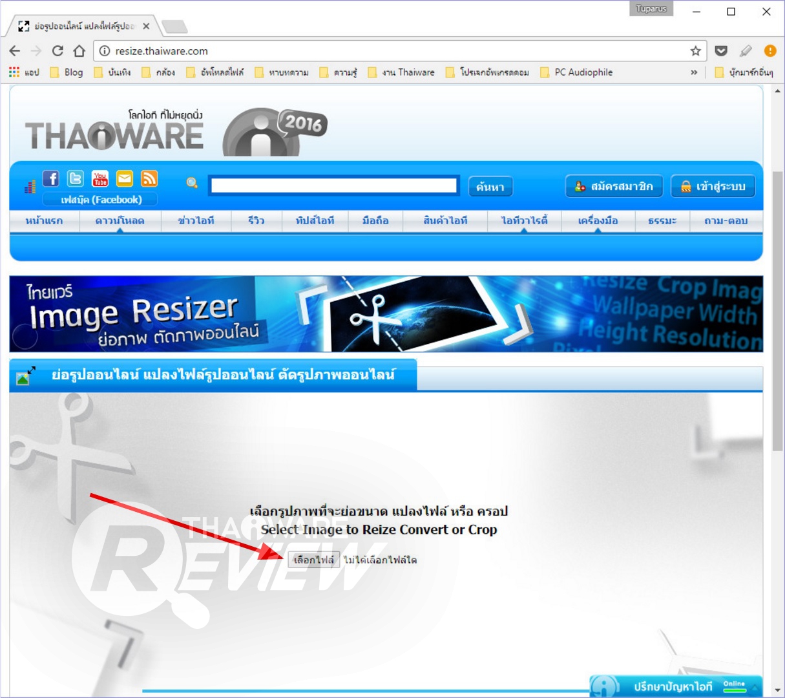Viewport: 785px width, 698px height.
Task: Open the บันเทิง bookmark folder
Action: point(112,72)
